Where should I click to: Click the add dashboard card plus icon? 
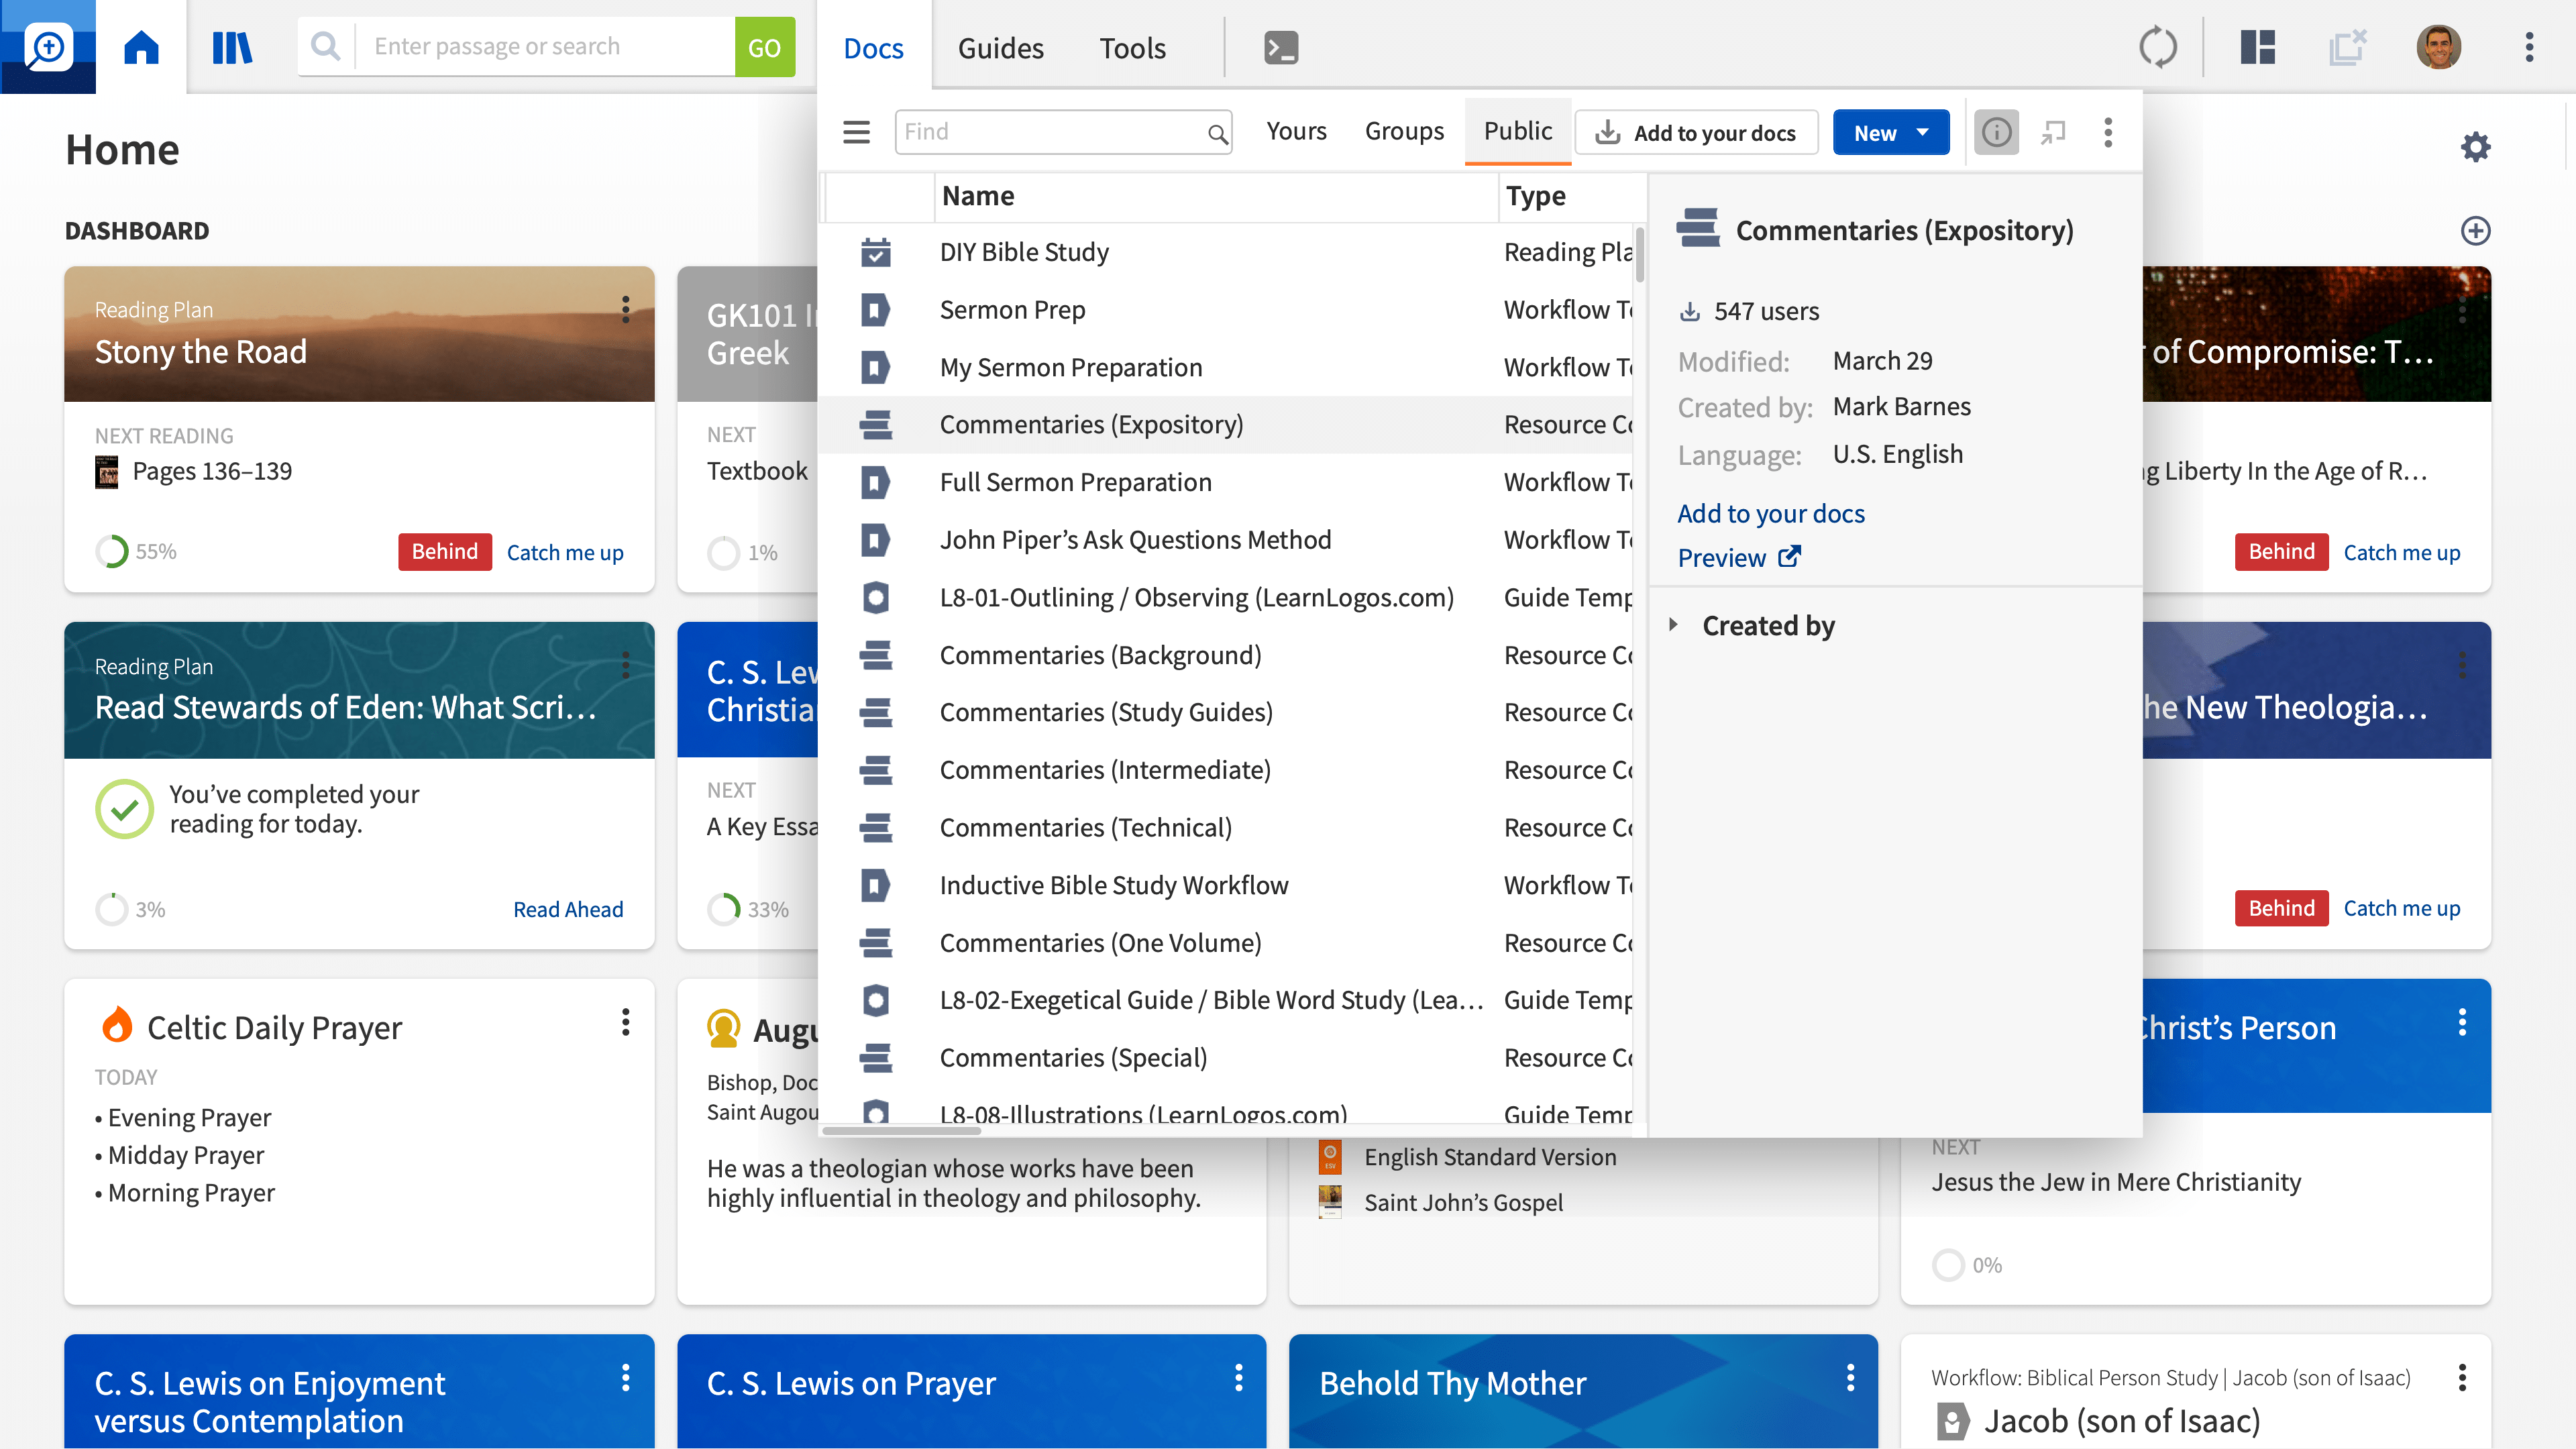click(x=2475, y=231)
